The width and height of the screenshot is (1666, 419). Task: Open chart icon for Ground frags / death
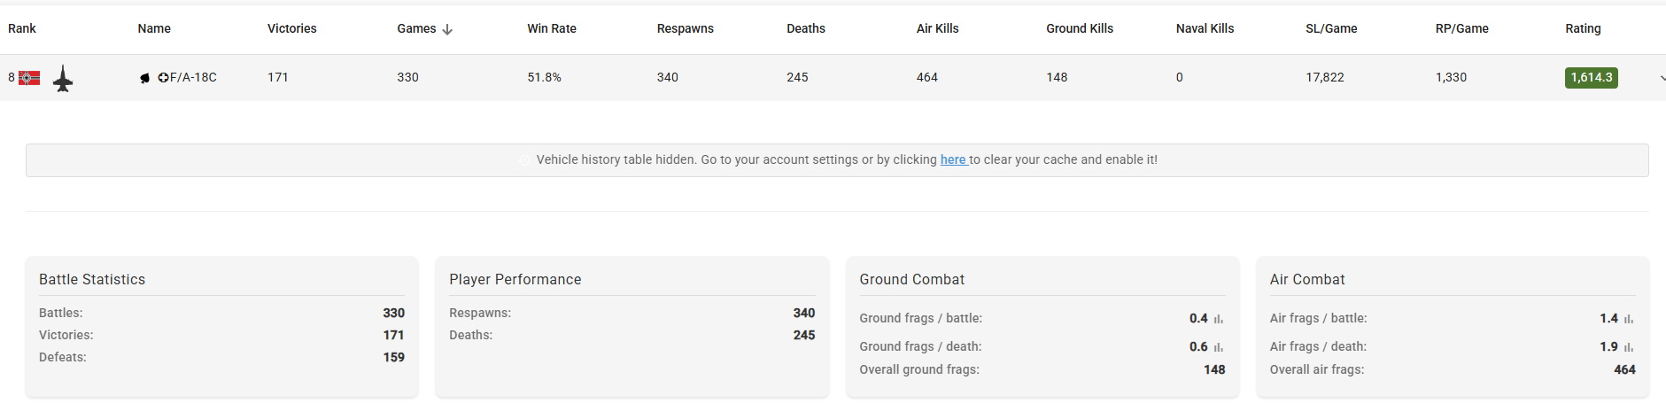1219,347
